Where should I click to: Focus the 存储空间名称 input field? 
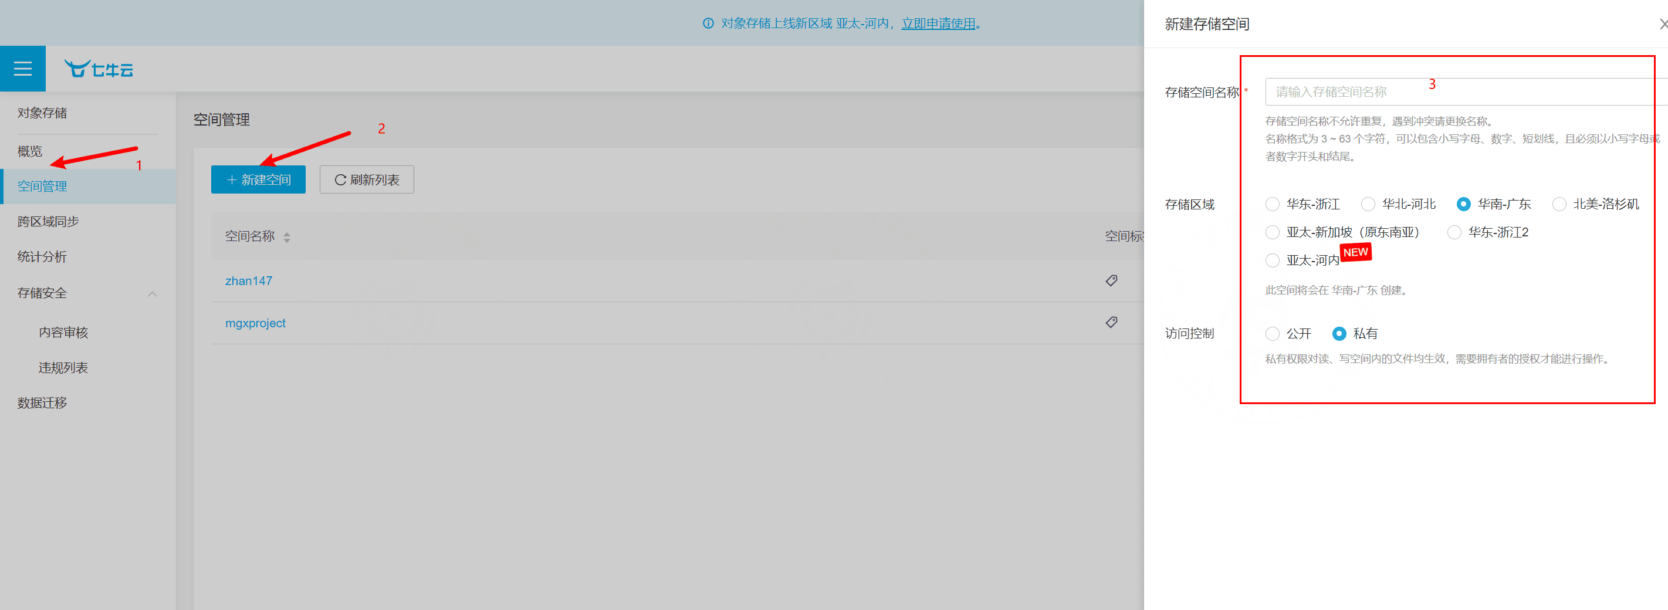tap(1466, 92)
